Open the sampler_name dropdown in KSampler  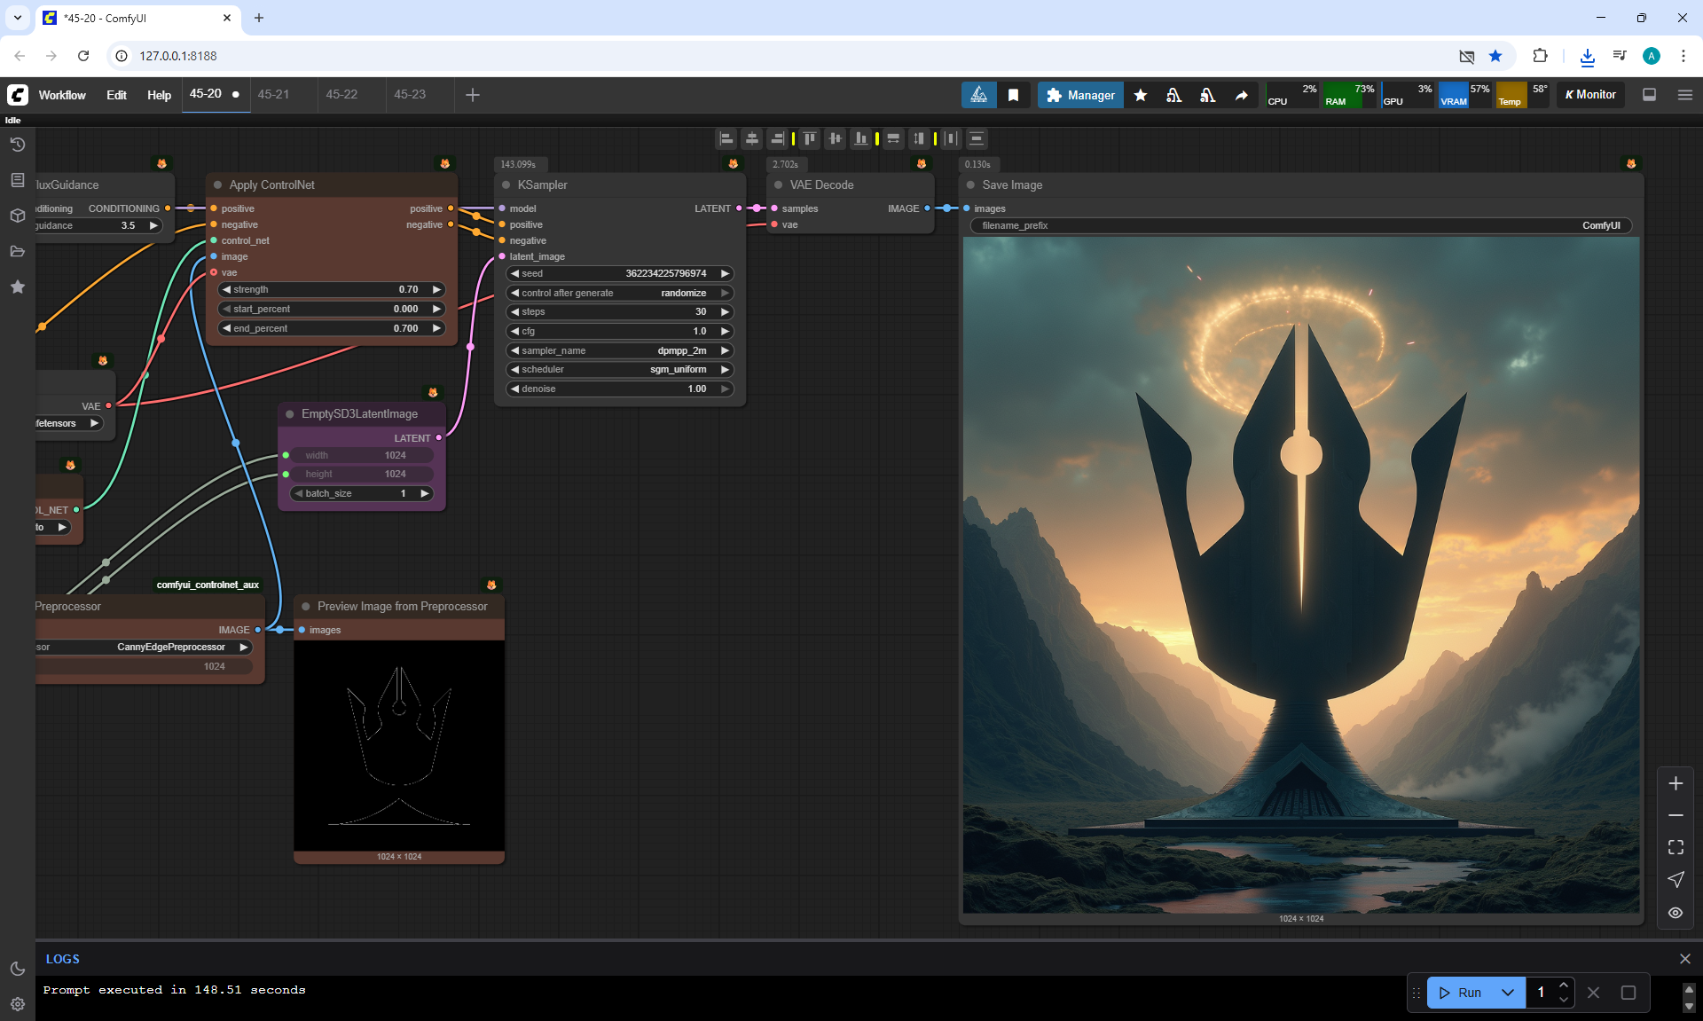(x=620, y=350)
